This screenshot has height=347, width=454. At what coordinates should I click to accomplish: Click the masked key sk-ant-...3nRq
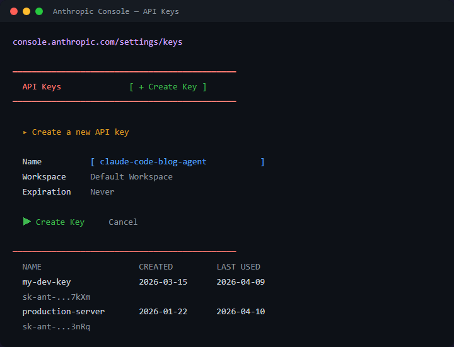coord(57,327)
